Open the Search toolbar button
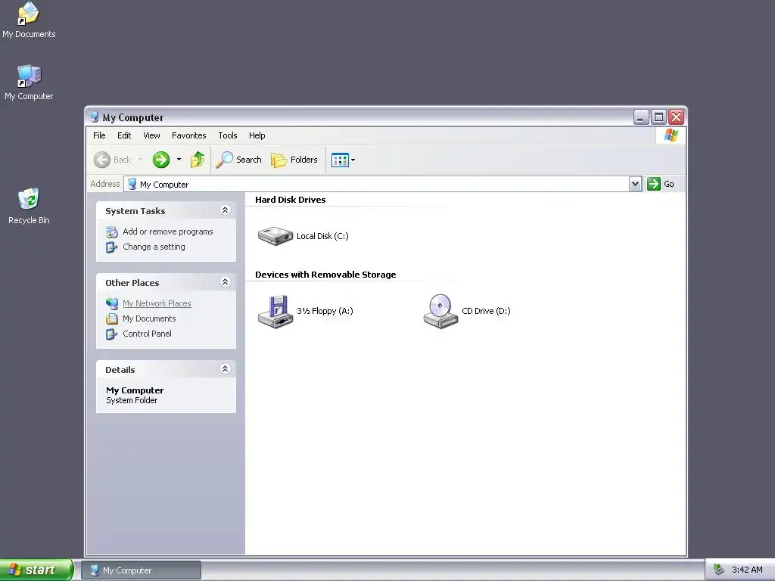 click(238, 160)
